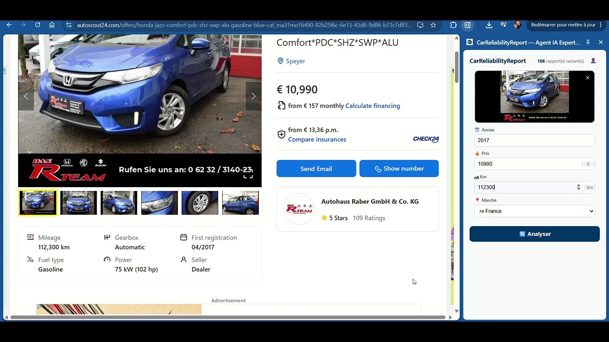Click the Automatic gearbox value
The width and height of the screenshot is (609, 342).
pos(130,247)
